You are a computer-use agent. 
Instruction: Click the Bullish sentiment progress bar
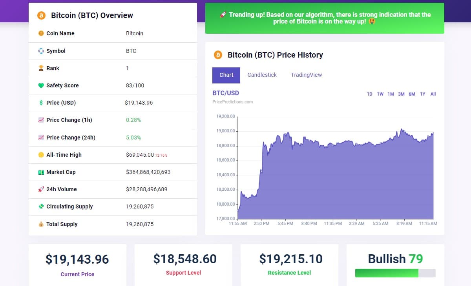click(x=395, y=273)
